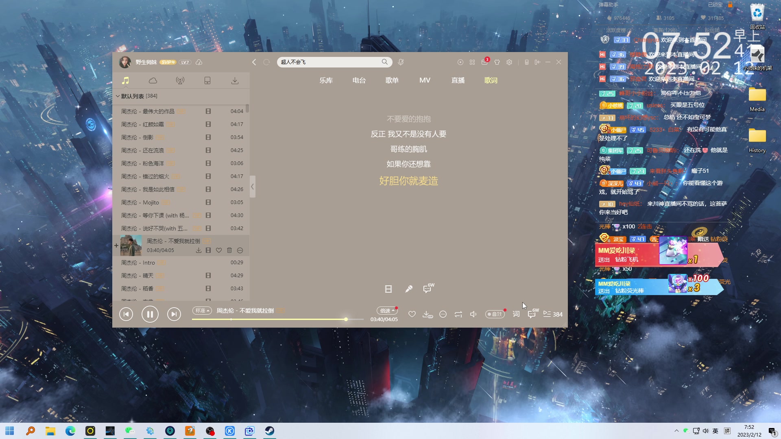The width and height of the screenshot is (781, 439).
Task: Open the downloads tab in sidebar
Action: 235,80
